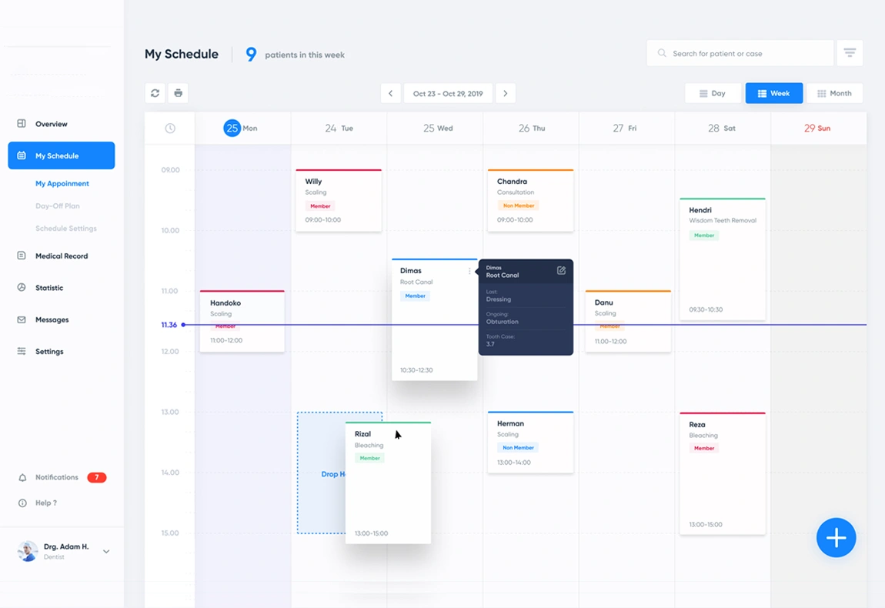Check Notifications with the red badge
The width and height of the screenshot is (885, 608).
pos(56,477)
